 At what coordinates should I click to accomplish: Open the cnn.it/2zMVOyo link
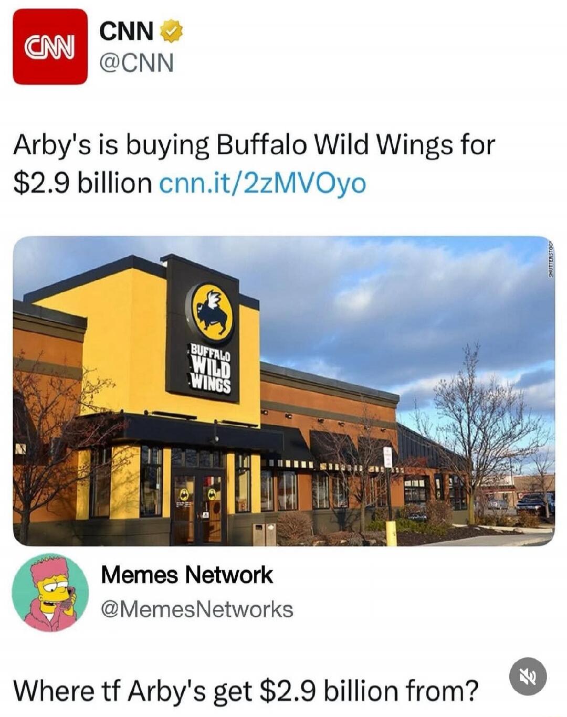(x=262, y=183)
